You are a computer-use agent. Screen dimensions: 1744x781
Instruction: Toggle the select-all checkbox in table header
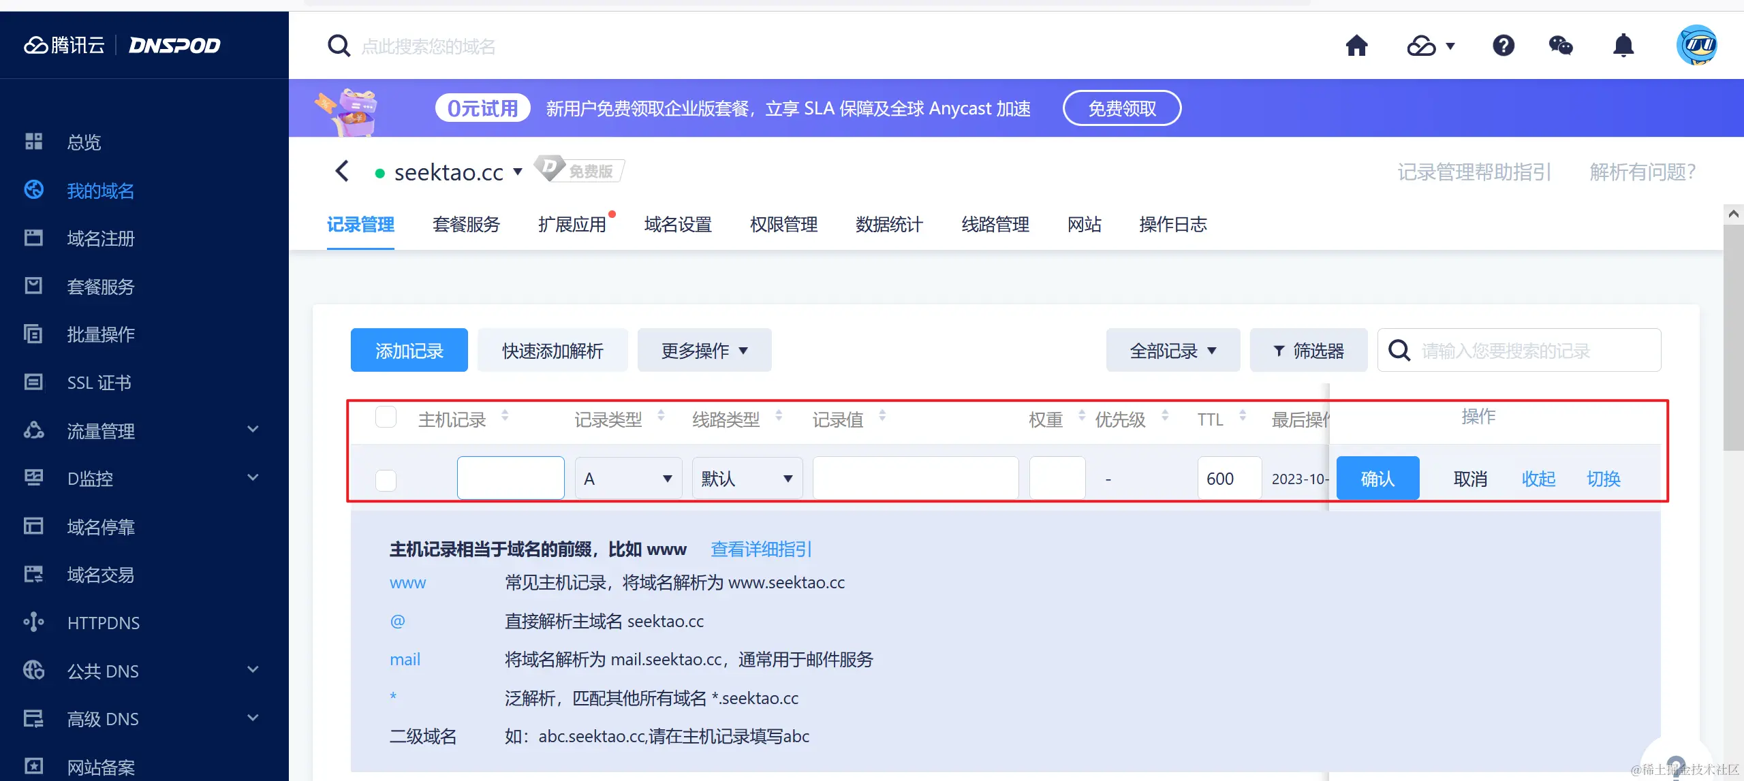pyautogui.click(x=386, y=417)
